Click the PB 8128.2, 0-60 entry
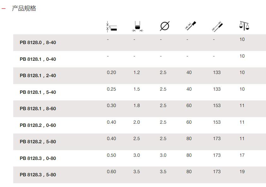The image size is (266, 187). [x=38, y=125]
